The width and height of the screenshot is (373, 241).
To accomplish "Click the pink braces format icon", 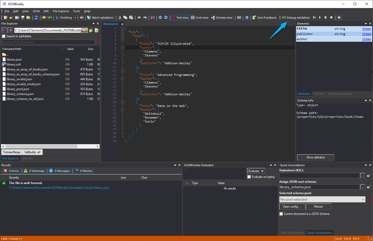I will coord(153,18).
